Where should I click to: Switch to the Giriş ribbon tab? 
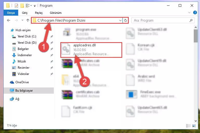coord(25,13)
